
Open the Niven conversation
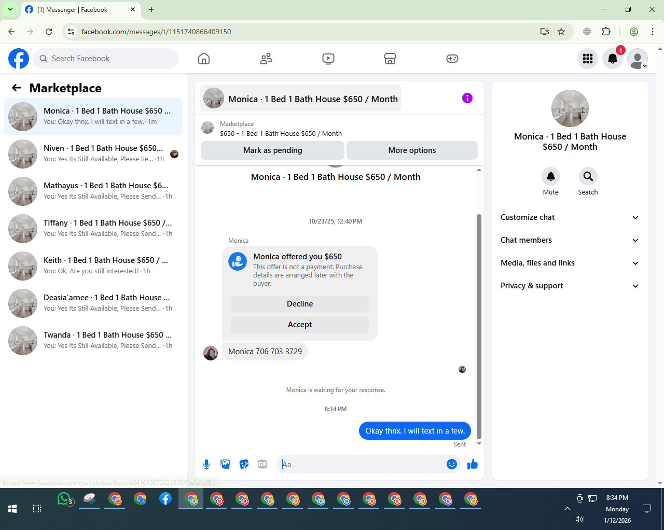coord(93,154)
